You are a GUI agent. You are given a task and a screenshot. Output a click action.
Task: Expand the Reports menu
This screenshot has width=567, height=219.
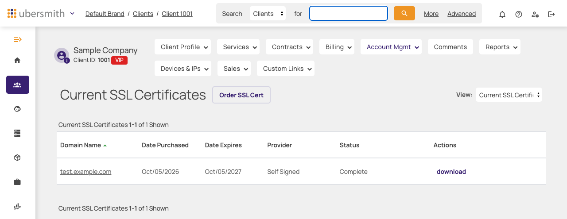[x=500, y=47]
